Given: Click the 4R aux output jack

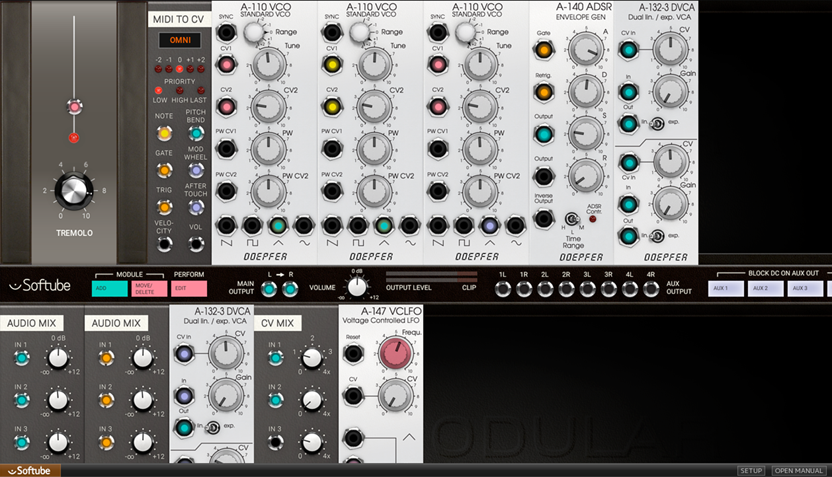Looking at the screenshot, I should (x=651, y=289).
